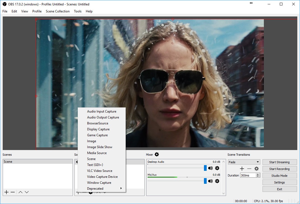Image resolution: width=300 pixels, height=204 pixels.
Task: Click the Exit button
Action: [279, 189]
